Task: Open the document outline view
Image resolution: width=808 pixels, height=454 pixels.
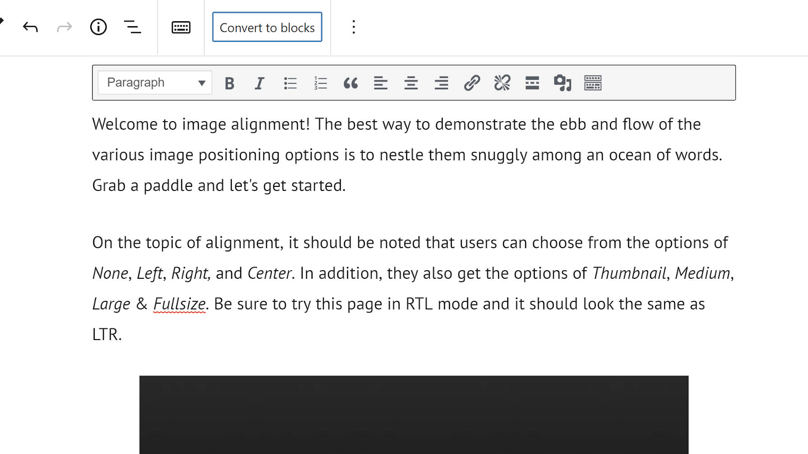Action: coord(133,27)
